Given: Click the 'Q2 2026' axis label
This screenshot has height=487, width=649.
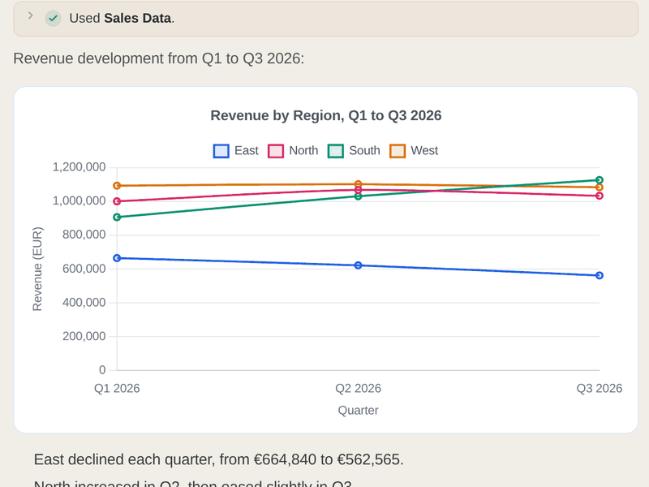Looking at the screenshot, I should (x=358, y=389).
